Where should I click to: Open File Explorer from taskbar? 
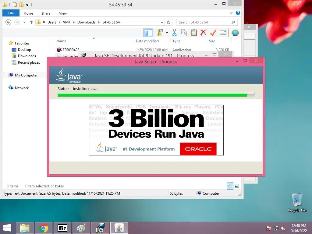(24, 228)
